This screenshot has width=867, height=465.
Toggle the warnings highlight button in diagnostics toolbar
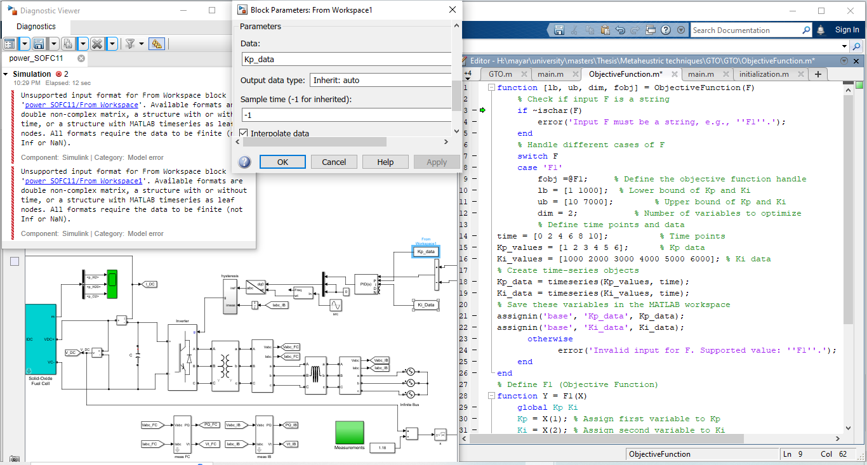coord(157,44)
